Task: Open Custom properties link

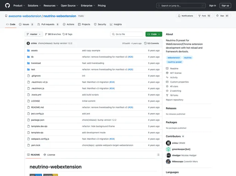Action: coord(177,82)
